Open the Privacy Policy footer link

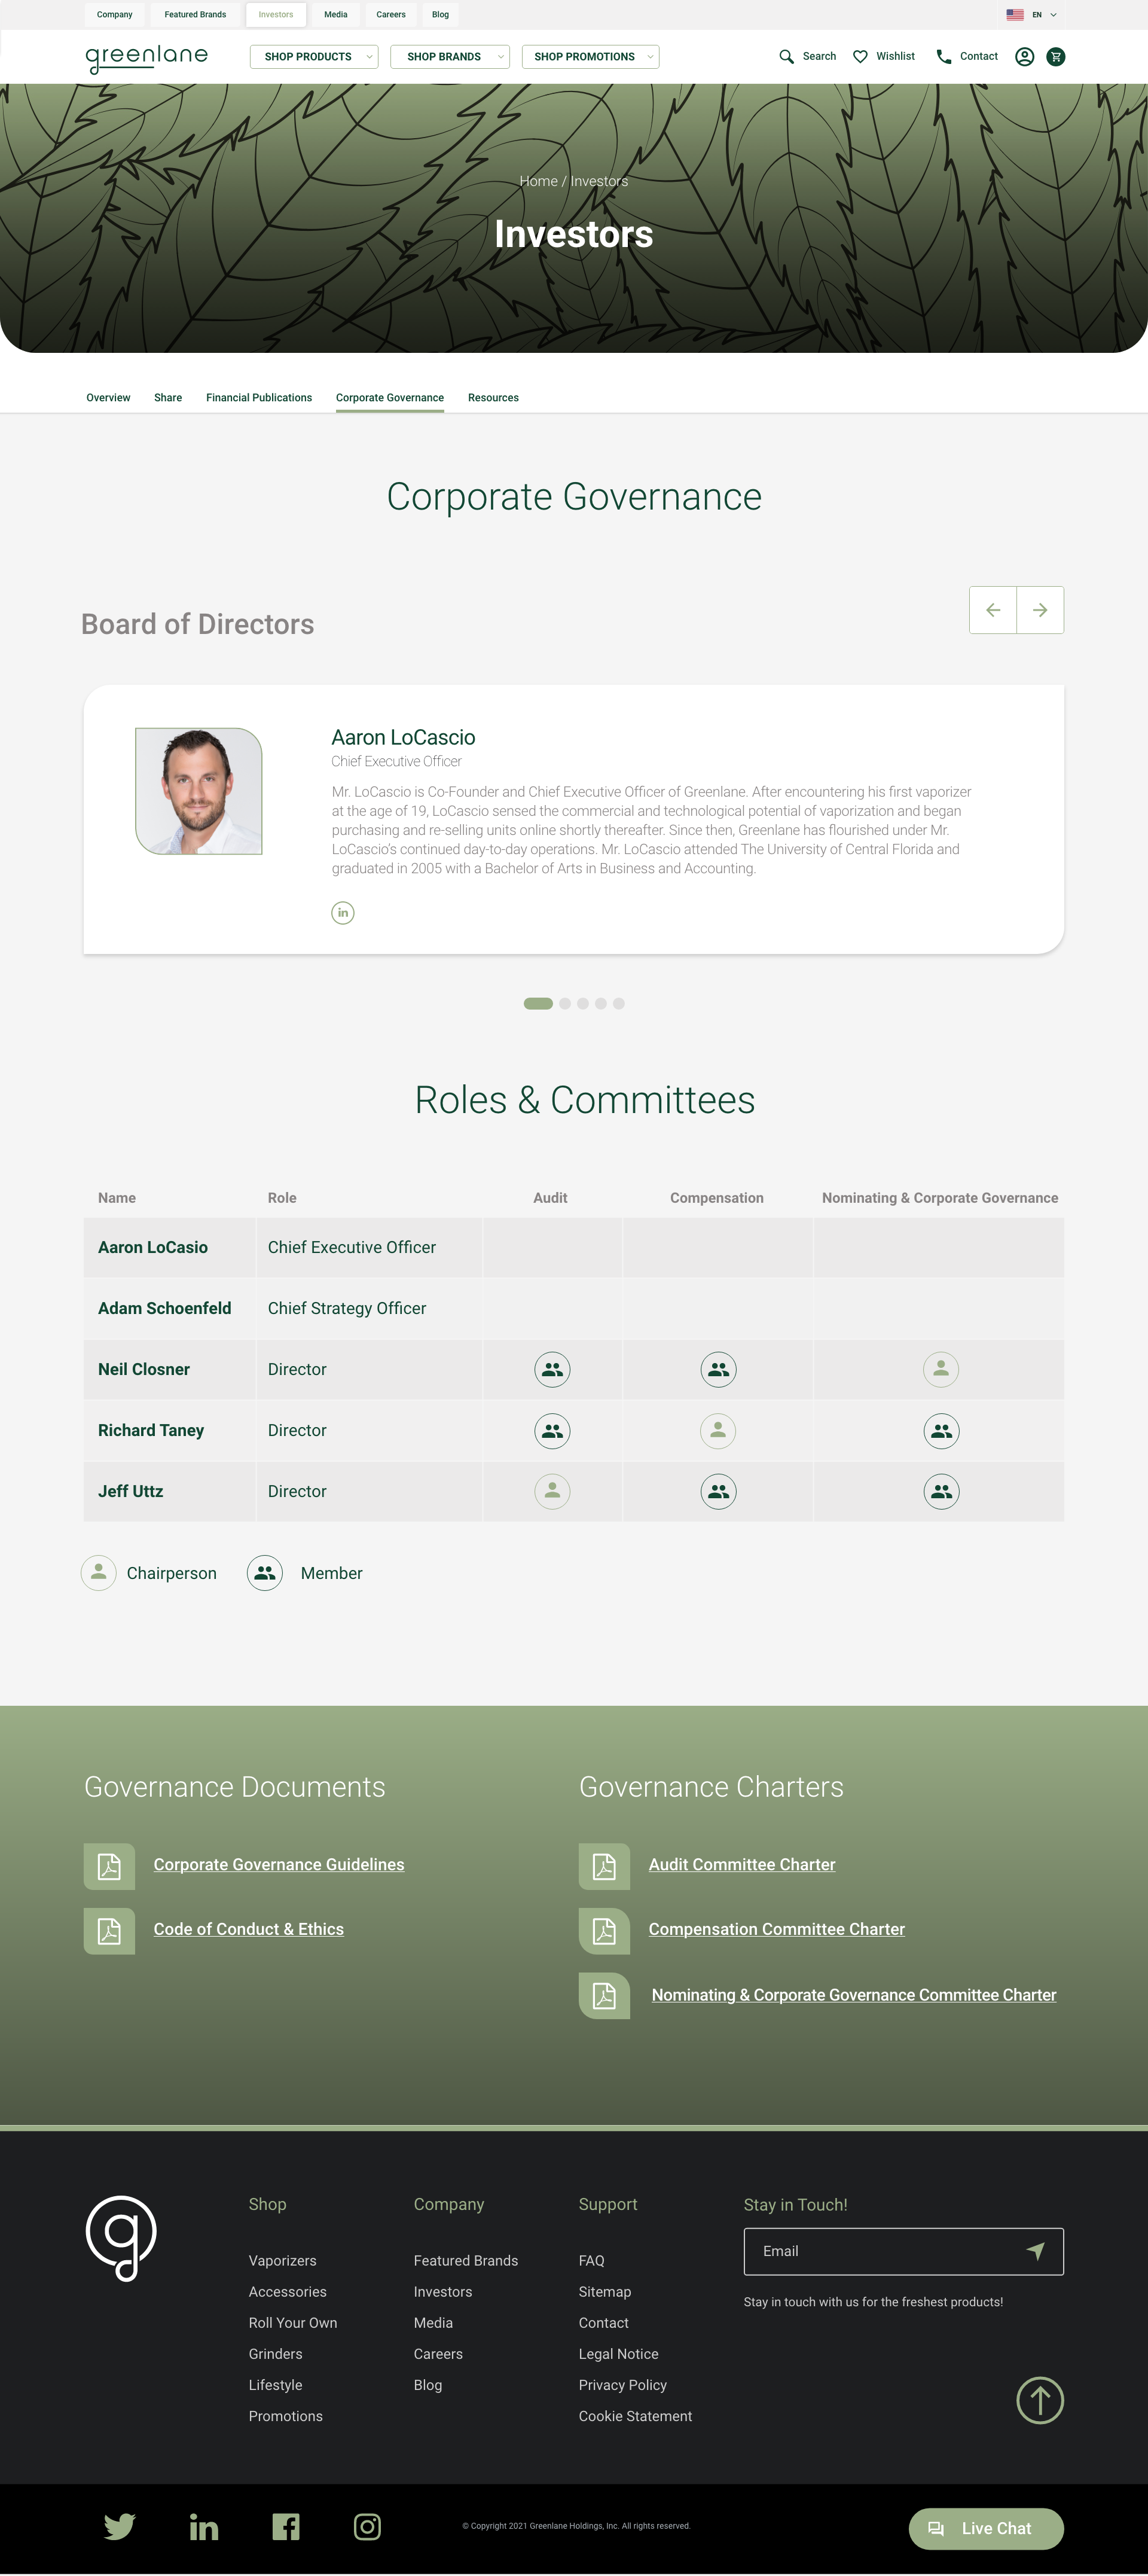click(623, 2385)
